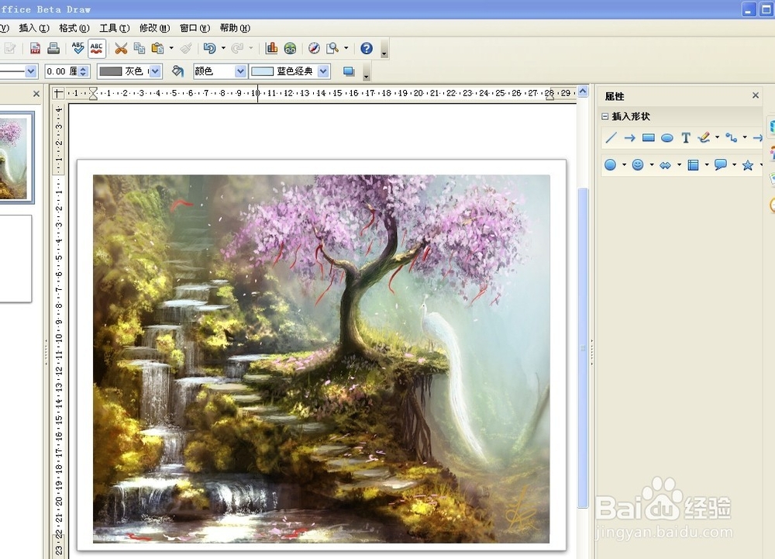Select the Ellipse shape tool

click(x=667, y=138)
